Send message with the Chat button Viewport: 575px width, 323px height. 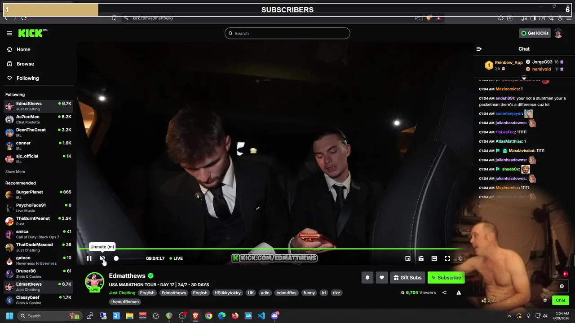(561, 301)
